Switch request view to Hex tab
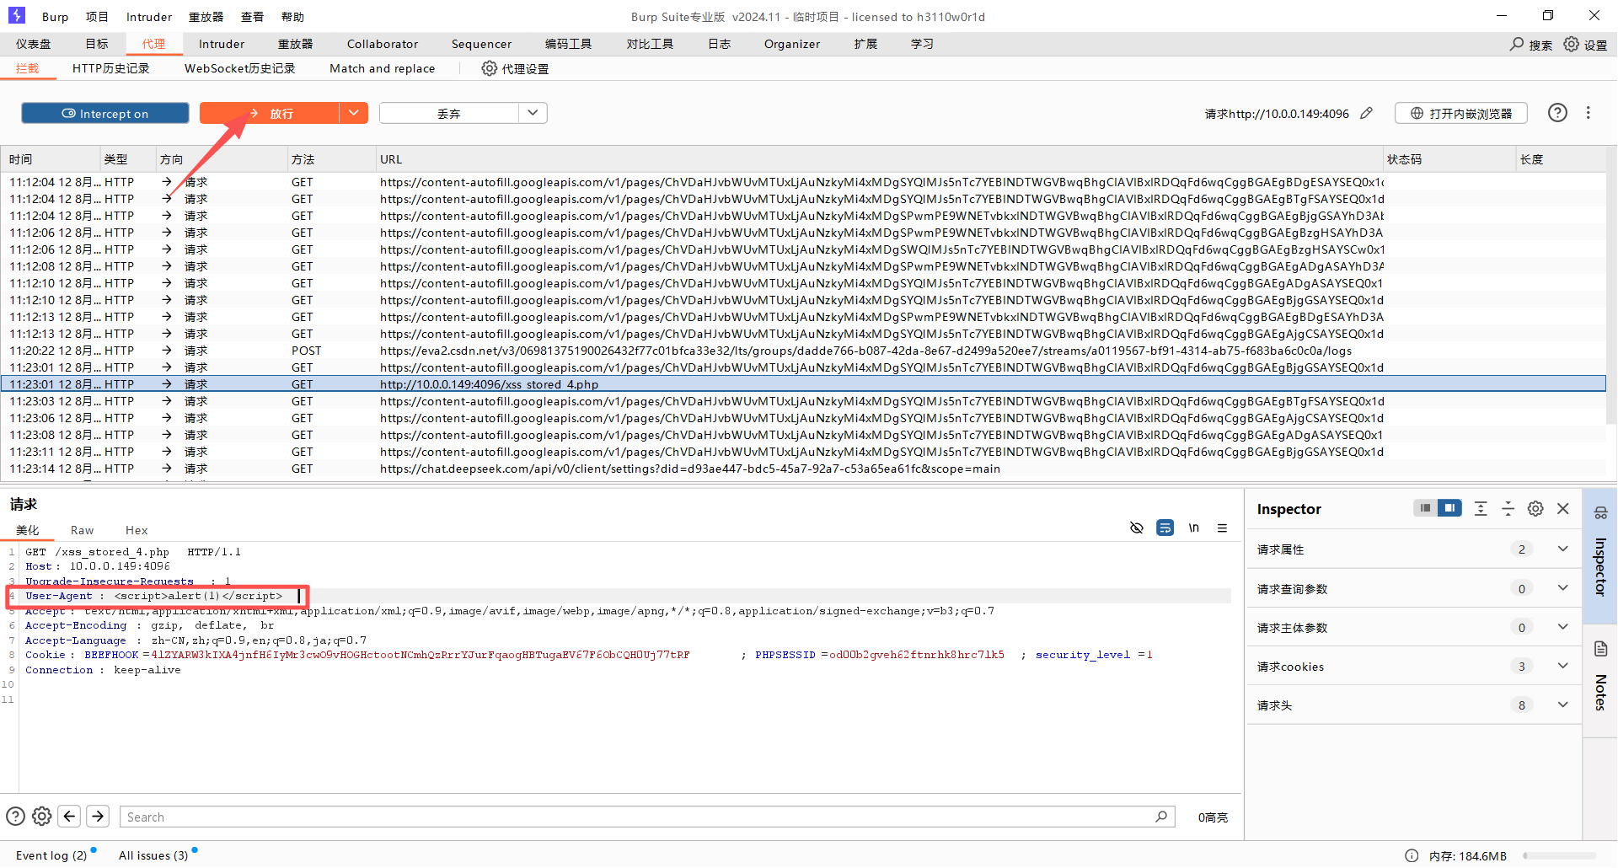 pyautogui.click(x=137, y=530)
